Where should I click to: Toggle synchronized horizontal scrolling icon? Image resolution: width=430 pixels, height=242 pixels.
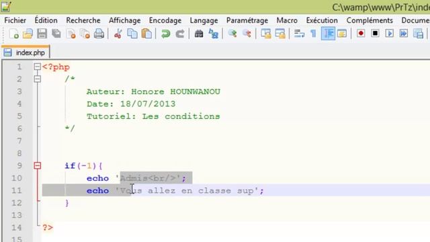pos(280,34)
